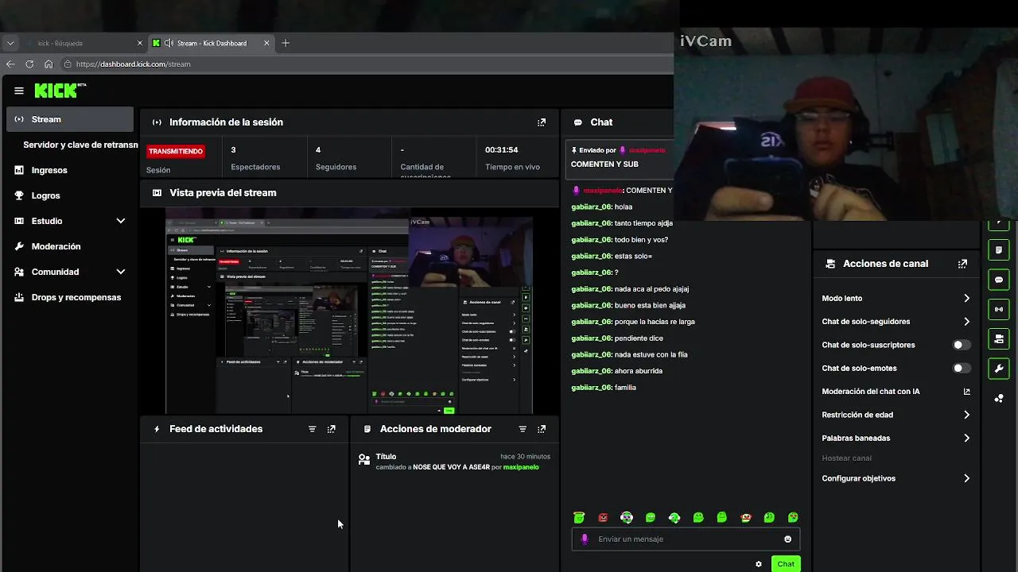The width and height of the screenshot is (1018, 572).
Task: Open the emoji picker in the message box
Action: [x=788, y=539]
